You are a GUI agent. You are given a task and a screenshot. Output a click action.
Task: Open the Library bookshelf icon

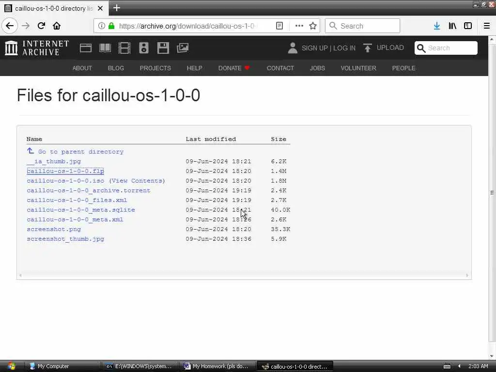coord(452,26)
